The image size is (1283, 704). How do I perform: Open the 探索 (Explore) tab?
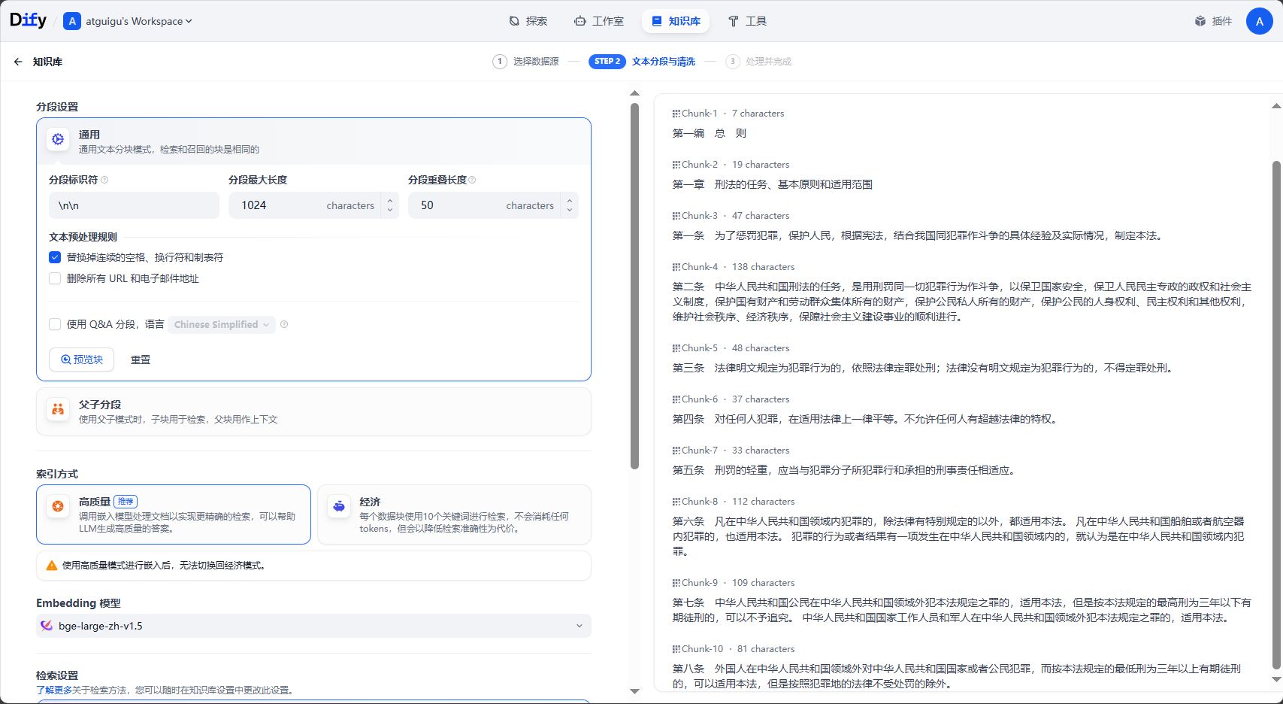click(x=528, y=21)
